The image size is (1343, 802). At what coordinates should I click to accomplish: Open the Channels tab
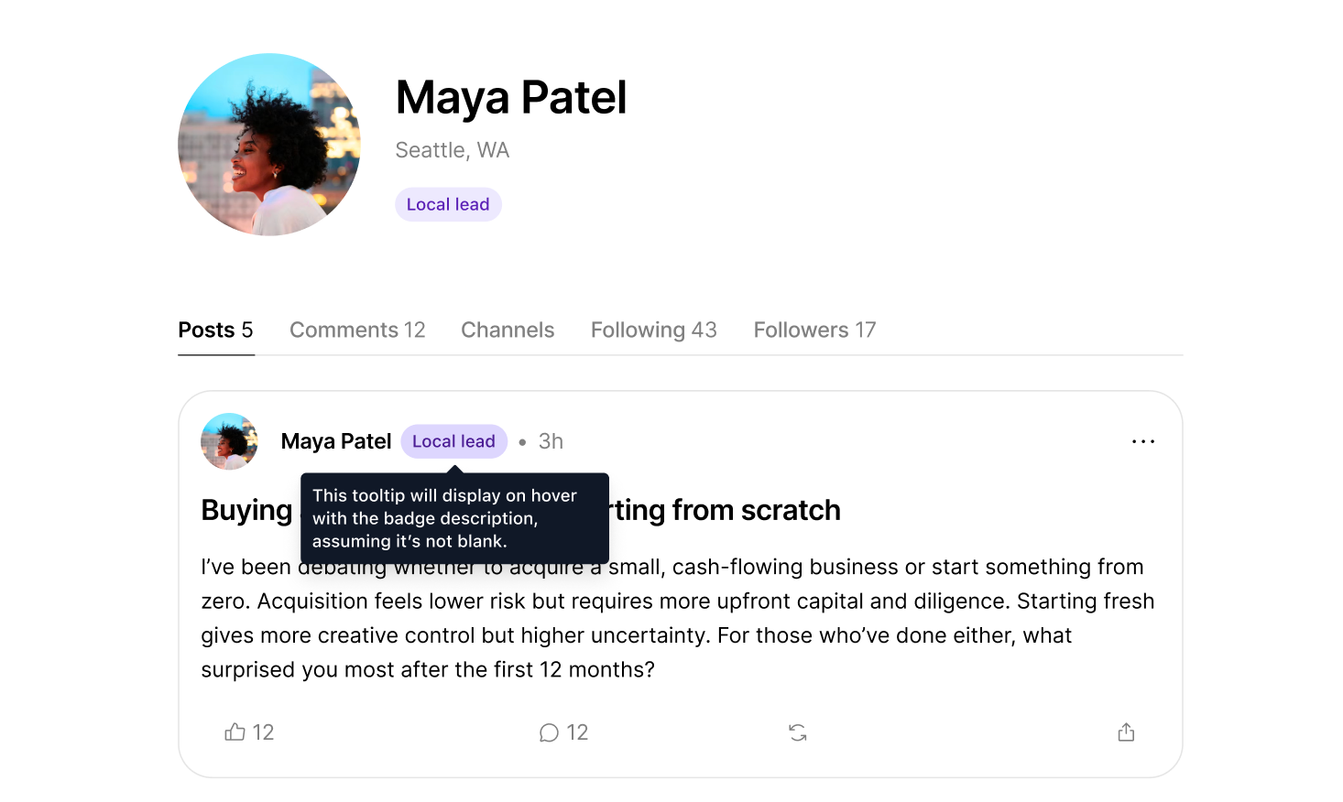point(508,330)
